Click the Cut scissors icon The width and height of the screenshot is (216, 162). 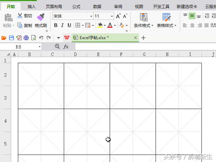point(20,16)
